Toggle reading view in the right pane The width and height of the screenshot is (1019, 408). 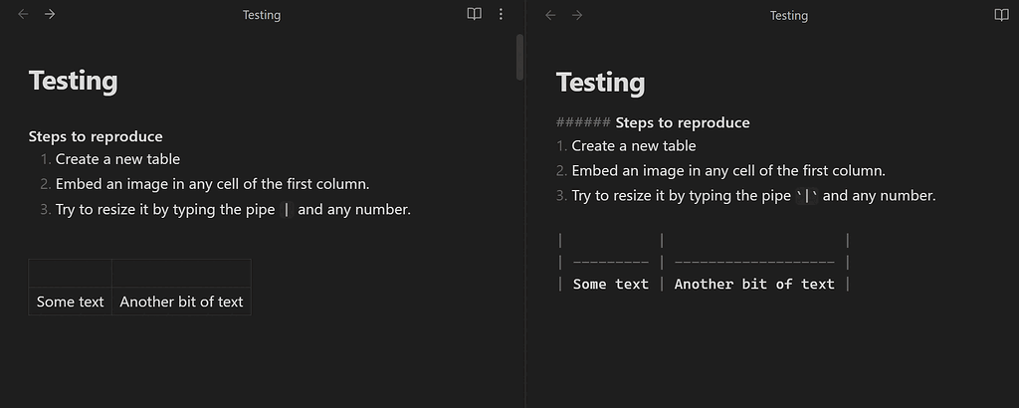1001,15
